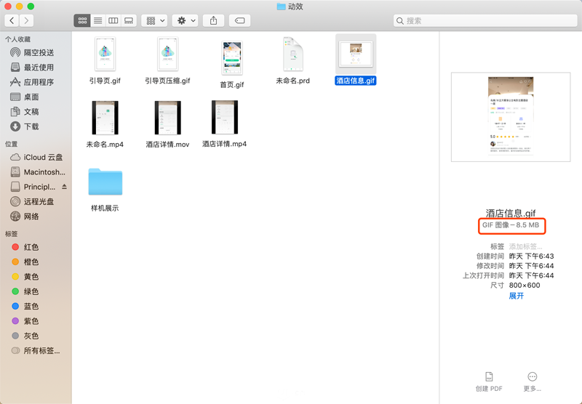Click the 位置 sidebar header
Screen dimensions: 582x404
12,144
